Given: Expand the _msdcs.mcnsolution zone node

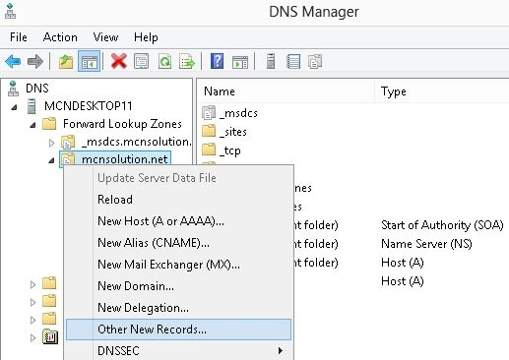Looking at the screenshot, I should [51, 143].
